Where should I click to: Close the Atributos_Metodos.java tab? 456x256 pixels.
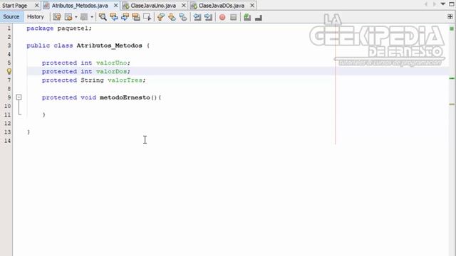coord(115,6)
